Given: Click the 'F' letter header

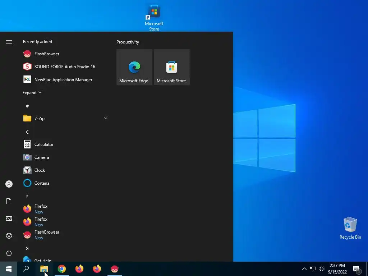Looking at the screenshot, I should (x=27, y=197).
